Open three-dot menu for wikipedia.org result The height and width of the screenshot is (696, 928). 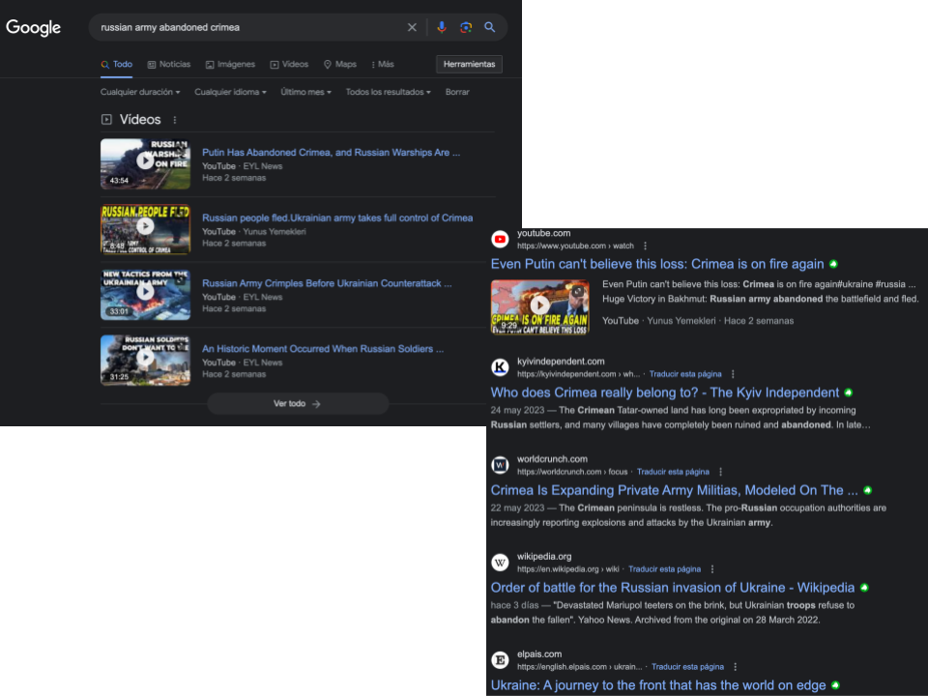tap(712, 569)
